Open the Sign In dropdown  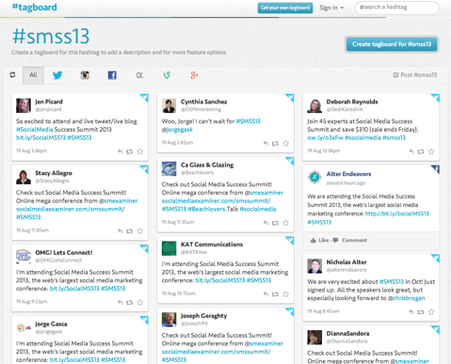(x=331, y=8)
